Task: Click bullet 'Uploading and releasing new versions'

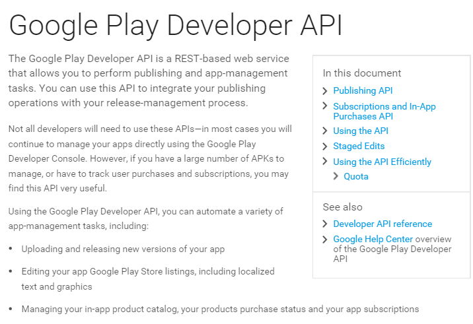Action: (123, 249)
